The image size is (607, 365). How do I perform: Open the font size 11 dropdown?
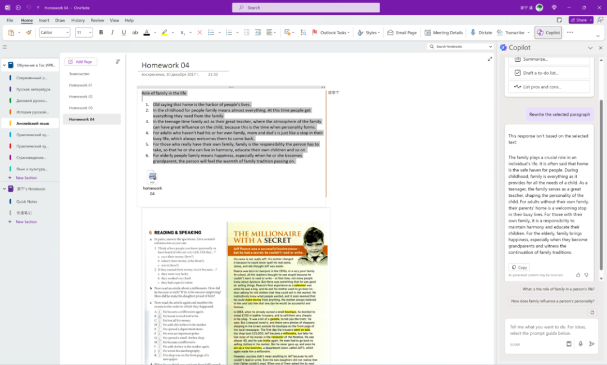(x=90, y=33)
